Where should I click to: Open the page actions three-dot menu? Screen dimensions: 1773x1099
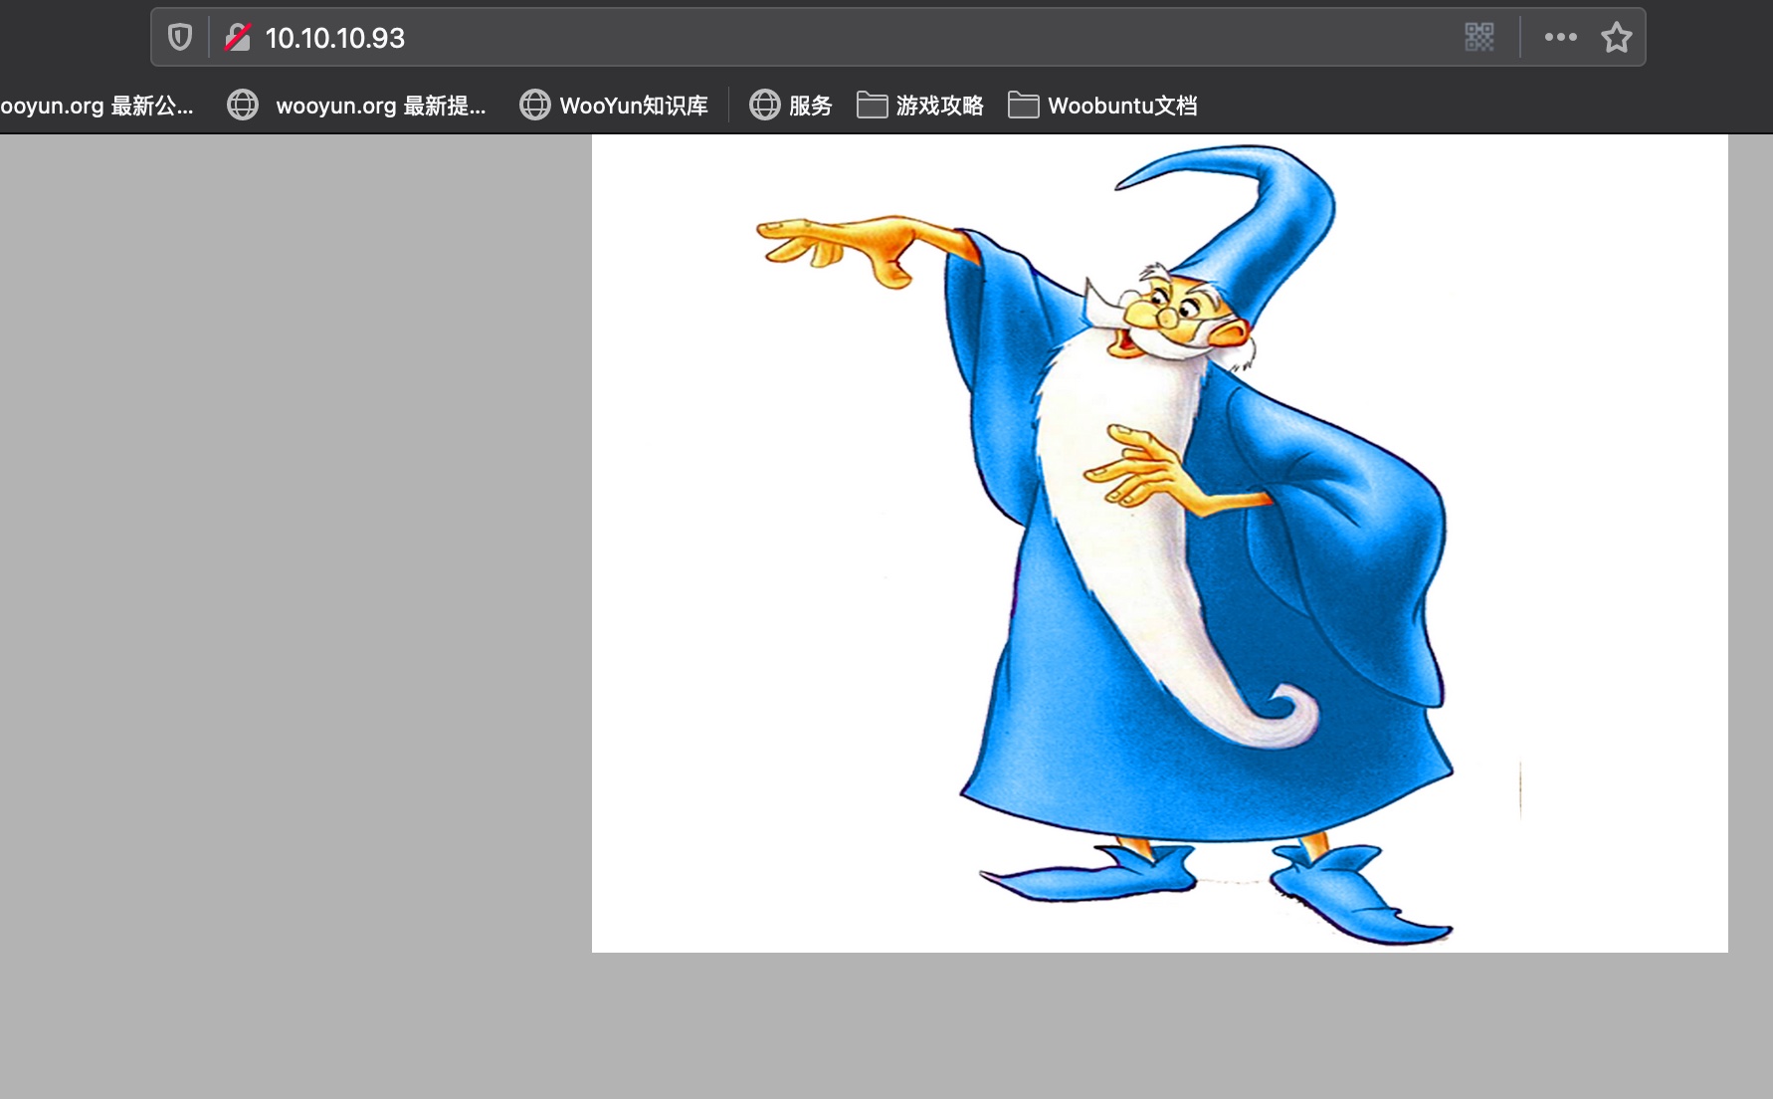pos(1561,38)
